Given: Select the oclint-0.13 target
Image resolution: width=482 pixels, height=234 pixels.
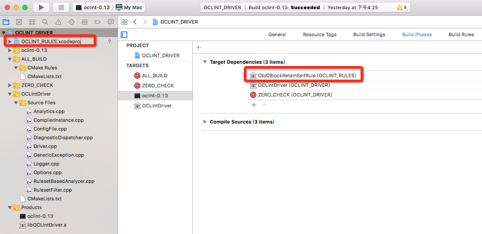Looking at the screenshot, I should 155,96.
